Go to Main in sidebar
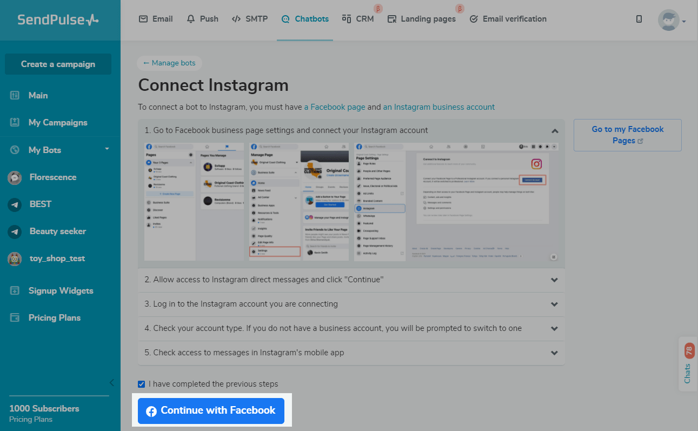 (38, 95)
